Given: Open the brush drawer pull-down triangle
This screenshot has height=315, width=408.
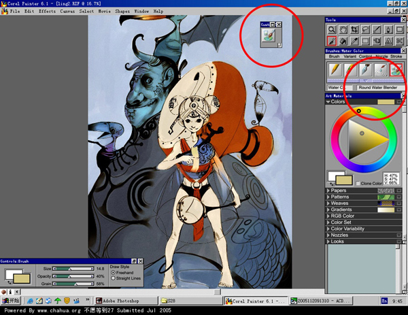Looking at the screenshot, I should tap(365, 81).
